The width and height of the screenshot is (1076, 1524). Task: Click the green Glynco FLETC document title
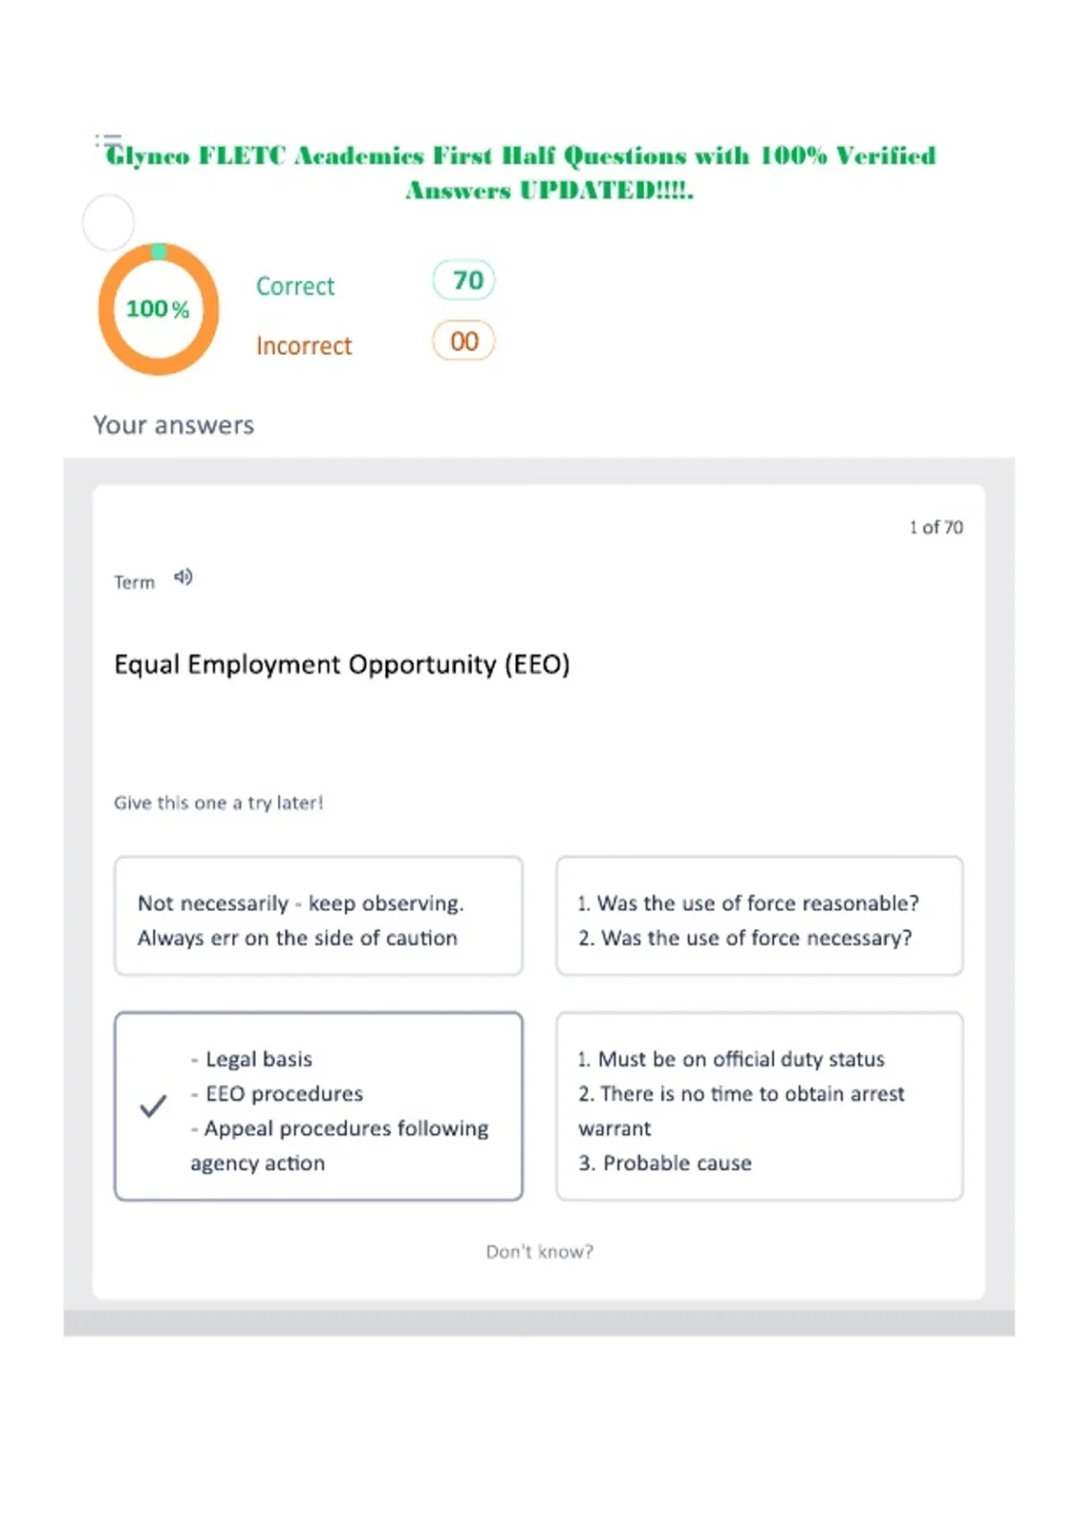click(521, 172)
